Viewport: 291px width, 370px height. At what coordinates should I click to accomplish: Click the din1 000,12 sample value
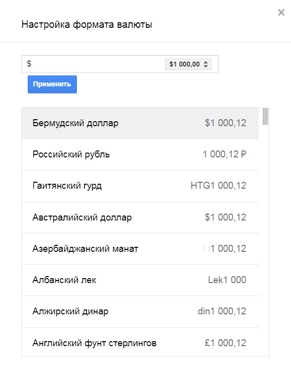tap(222, 311)
